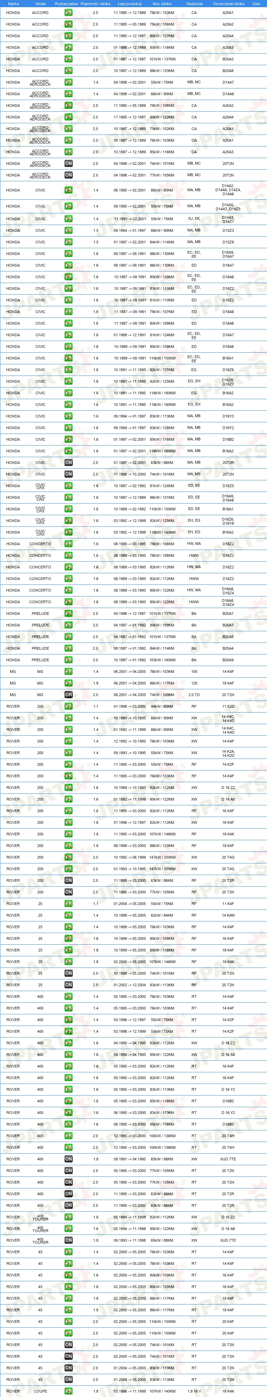Select PB icon in Accord Aerodeck 66kW D14A8 row
The height and width of the screenshot is (1397, 267).
click(68, 94)
